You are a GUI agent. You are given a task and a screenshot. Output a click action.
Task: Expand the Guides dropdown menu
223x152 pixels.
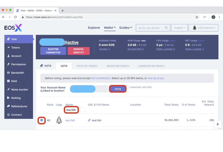(x=126, y=28)
